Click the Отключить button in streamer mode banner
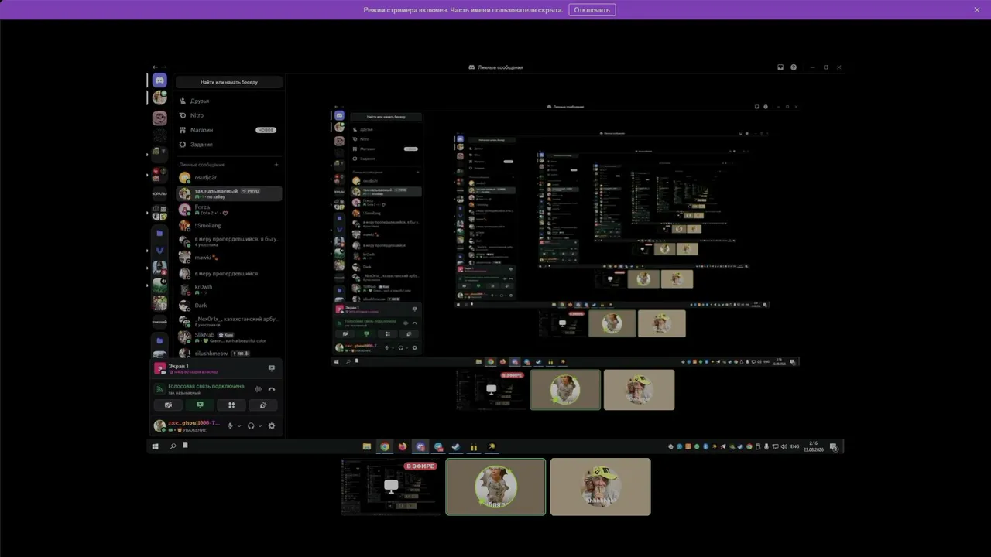Viewport: 991px width, 557px height. pos(592,10)
